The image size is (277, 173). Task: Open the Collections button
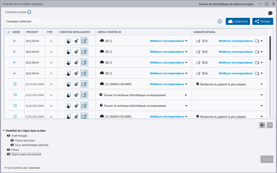pos(238,22)
